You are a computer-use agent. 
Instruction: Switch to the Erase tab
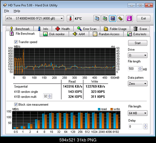140,29
